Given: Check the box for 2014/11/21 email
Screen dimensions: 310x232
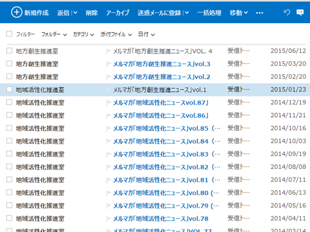Looking at the screenshot, I should pyautogui.click(x=9, y=115).
